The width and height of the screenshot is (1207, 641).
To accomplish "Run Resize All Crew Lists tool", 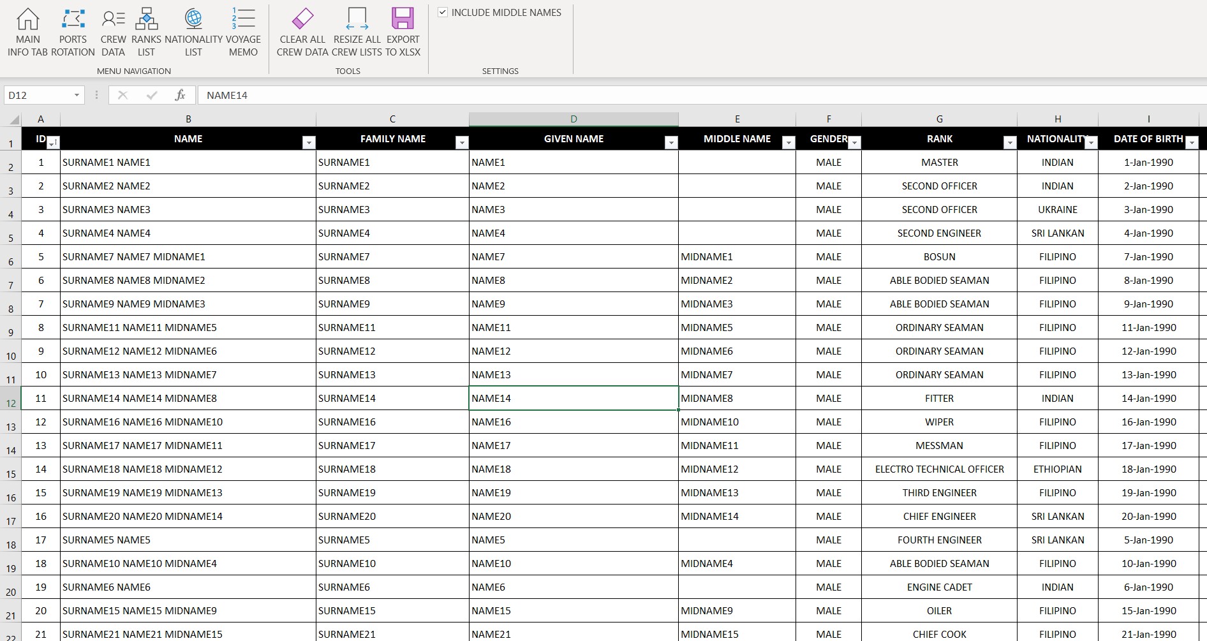I will pos(357,32).
